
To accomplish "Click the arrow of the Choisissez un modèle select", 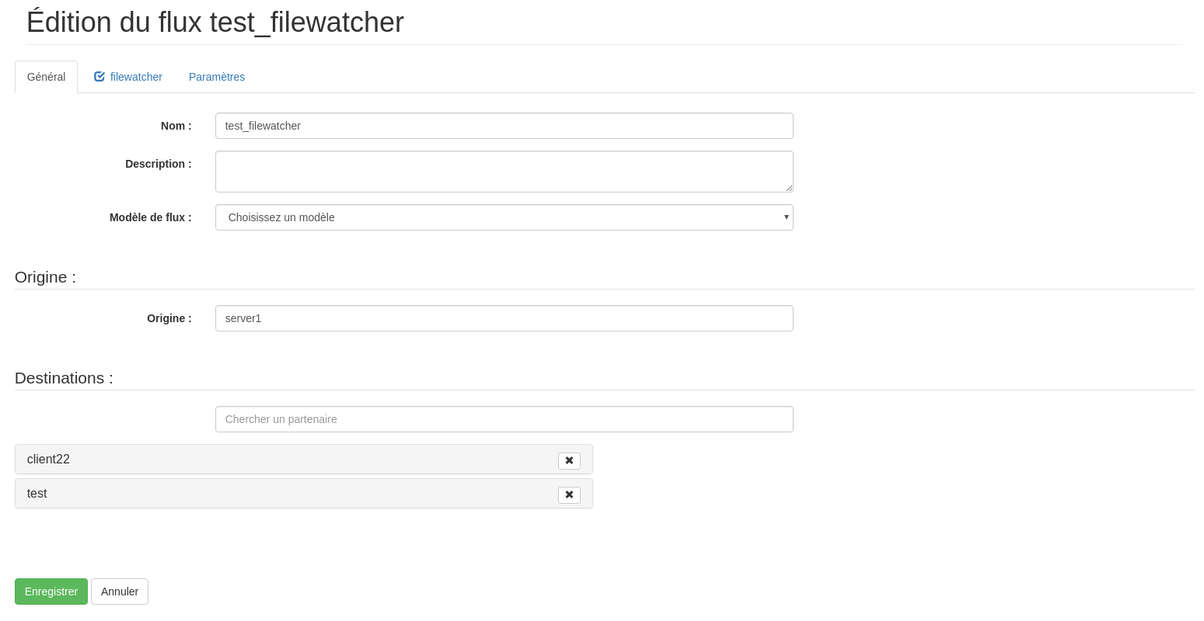I will [786, 217].
